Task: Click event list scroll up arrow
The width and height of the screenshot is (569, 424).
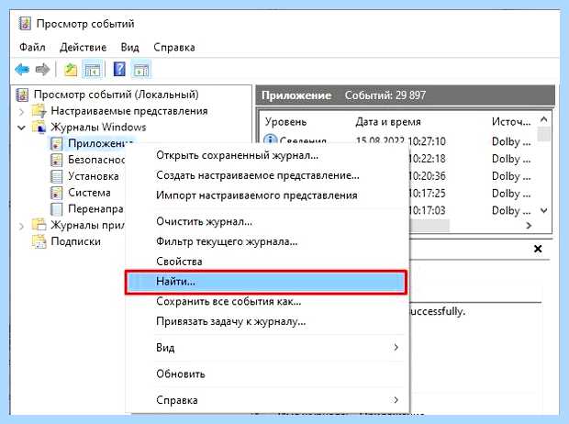Action: click(543, 119)
